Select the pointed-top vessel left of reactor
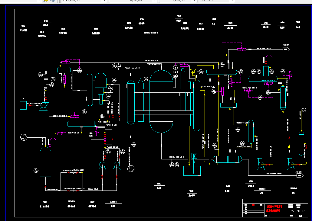This screenshot has height=221, width=312. (x=141, y=100)
